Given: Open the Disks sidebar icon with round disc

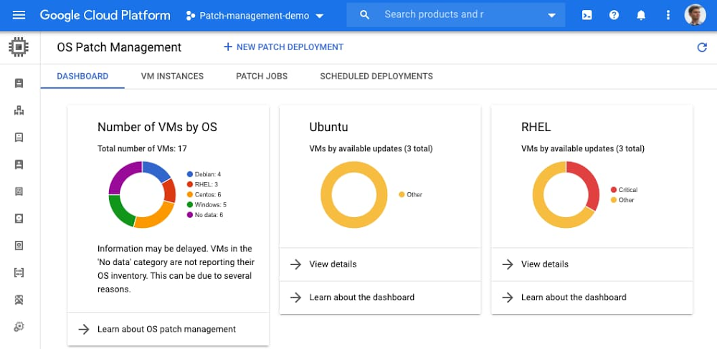Looking at the screenshot, I should 19,219.
